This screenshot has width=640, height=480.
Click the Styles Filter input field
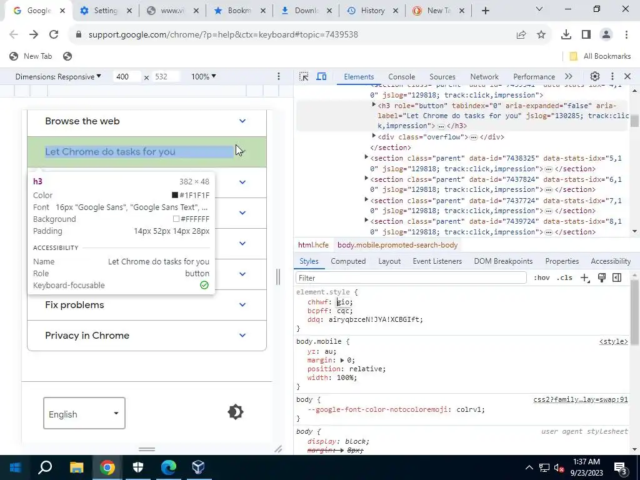point(411,278)
